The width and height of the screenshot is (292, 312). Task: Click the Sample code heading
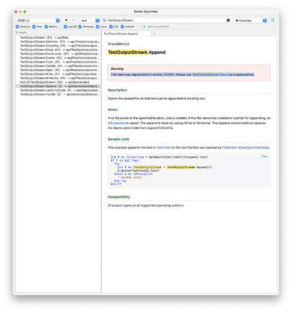[x=119, y=139]
